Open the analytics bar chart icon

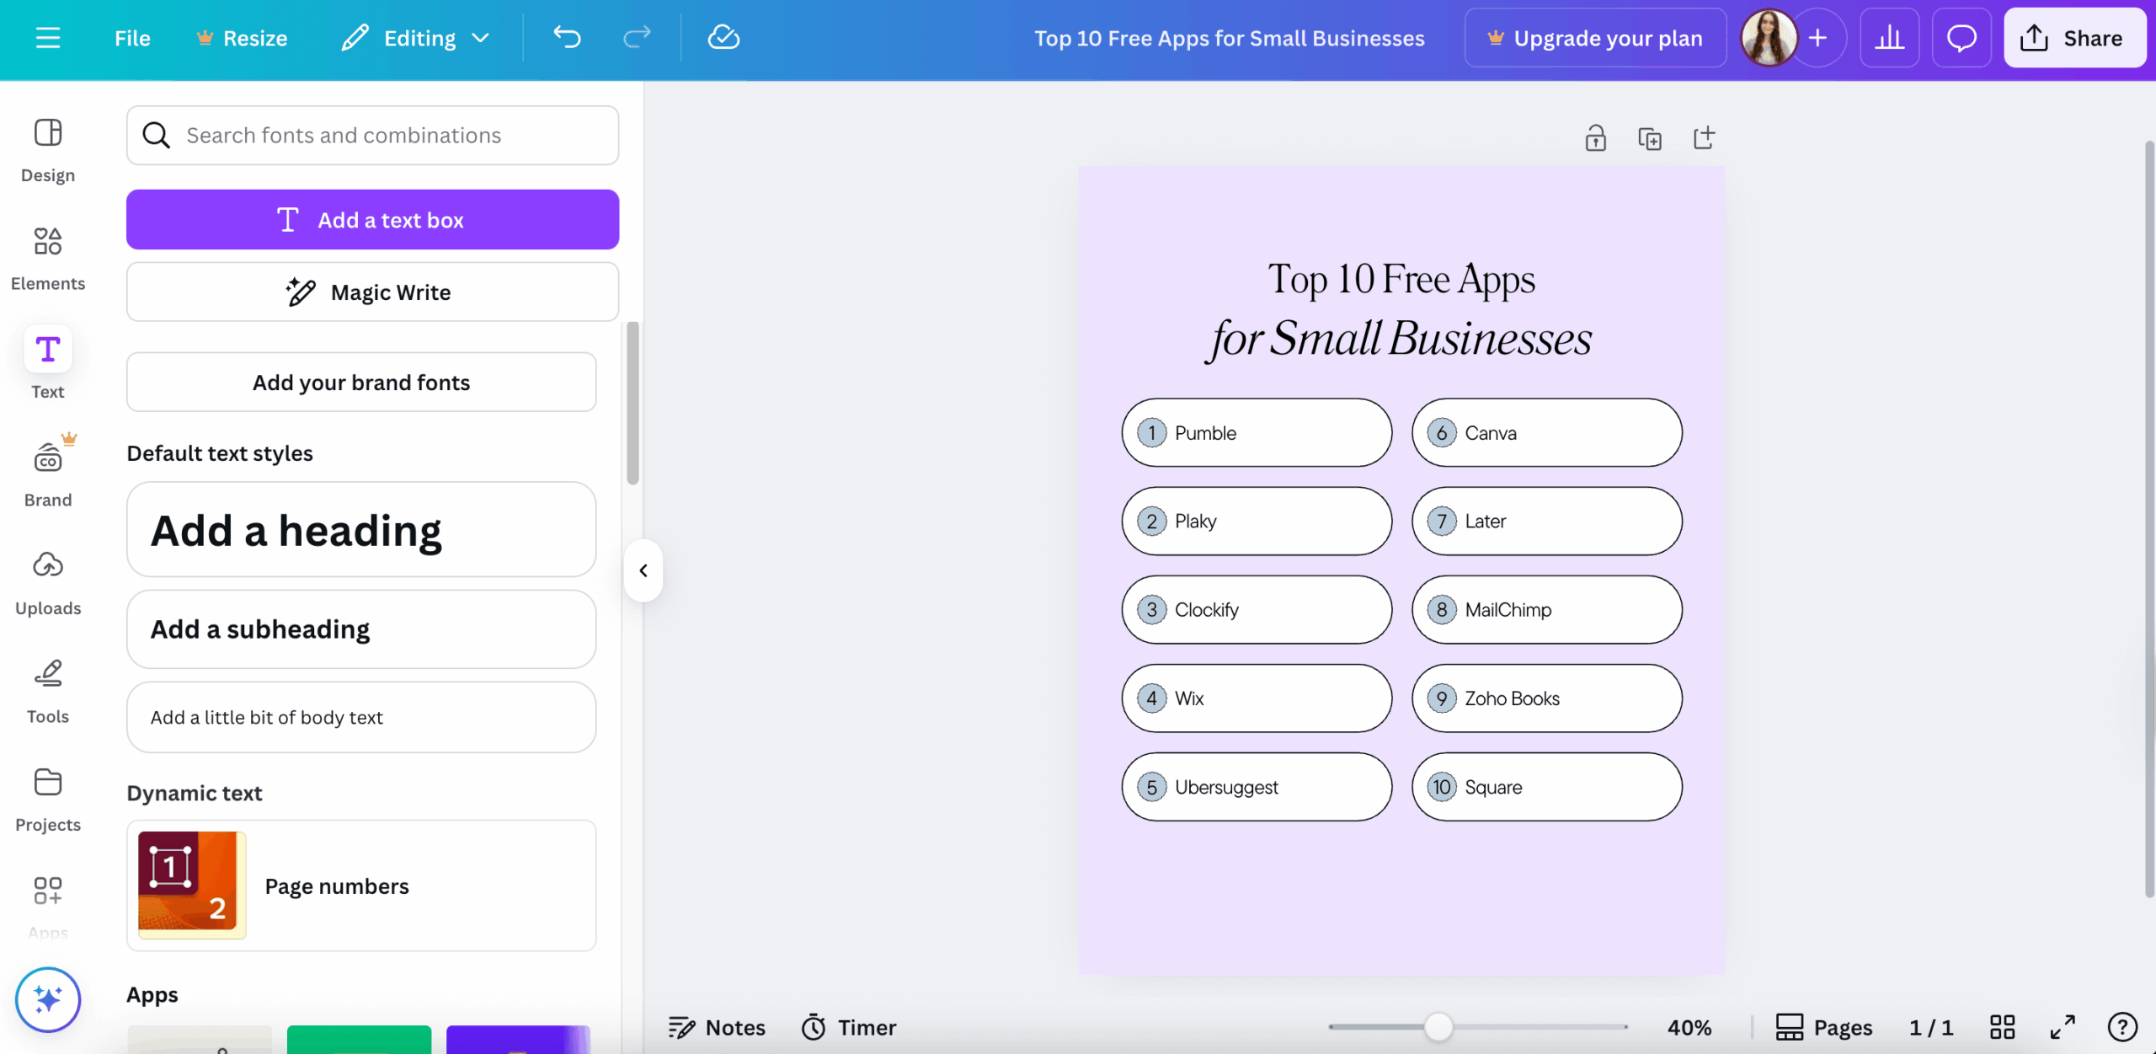[1889, 38]
